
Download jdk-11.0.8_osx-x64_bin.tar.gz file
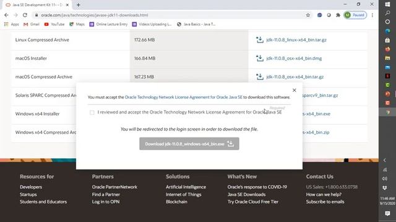(x=295, y=76)
